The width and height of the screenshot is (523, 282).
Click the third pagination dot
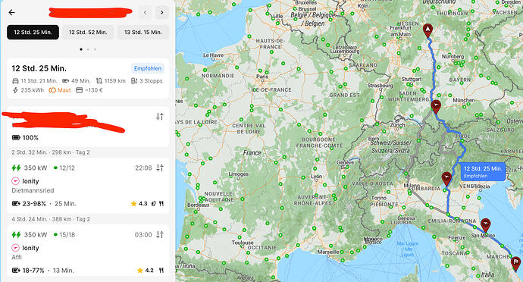(x=95, y=49)
